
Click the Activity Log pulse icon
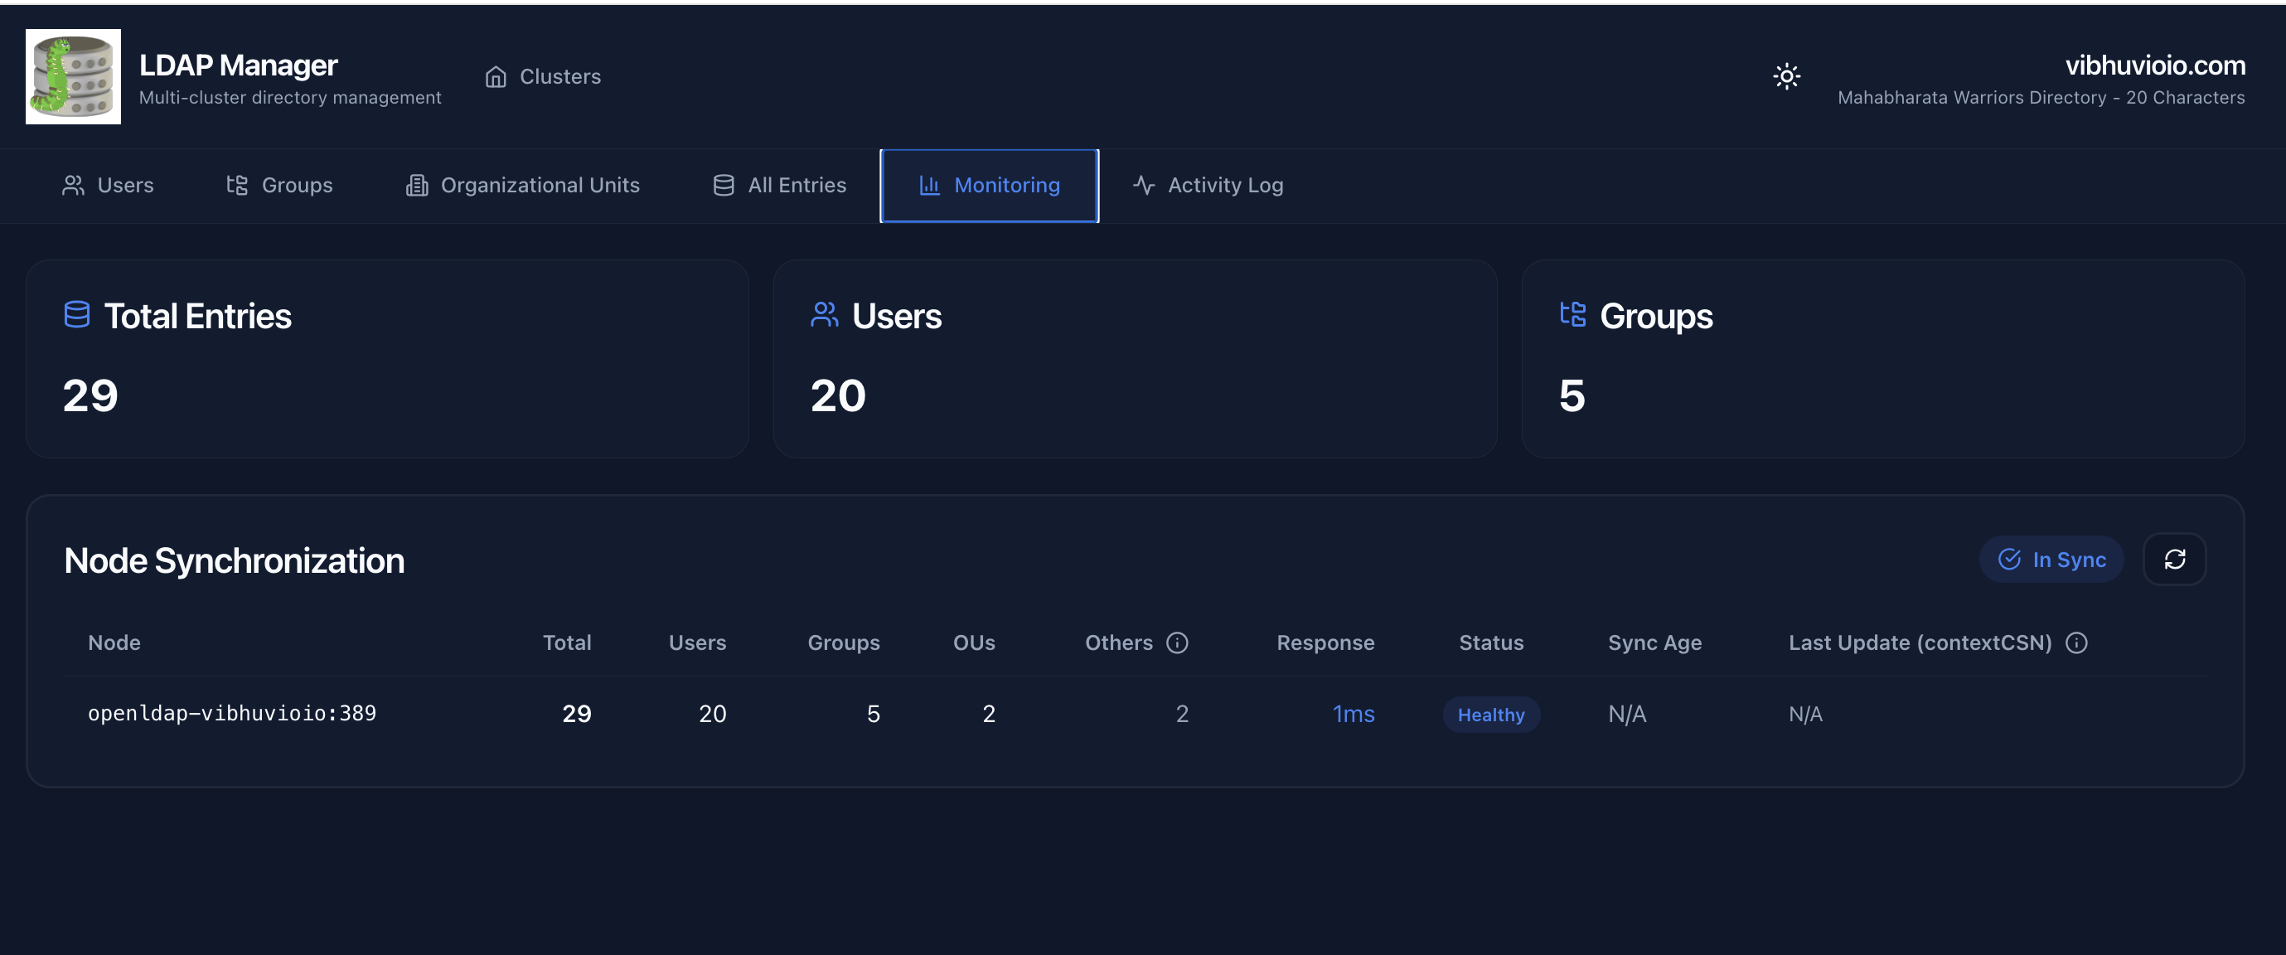1144,185
